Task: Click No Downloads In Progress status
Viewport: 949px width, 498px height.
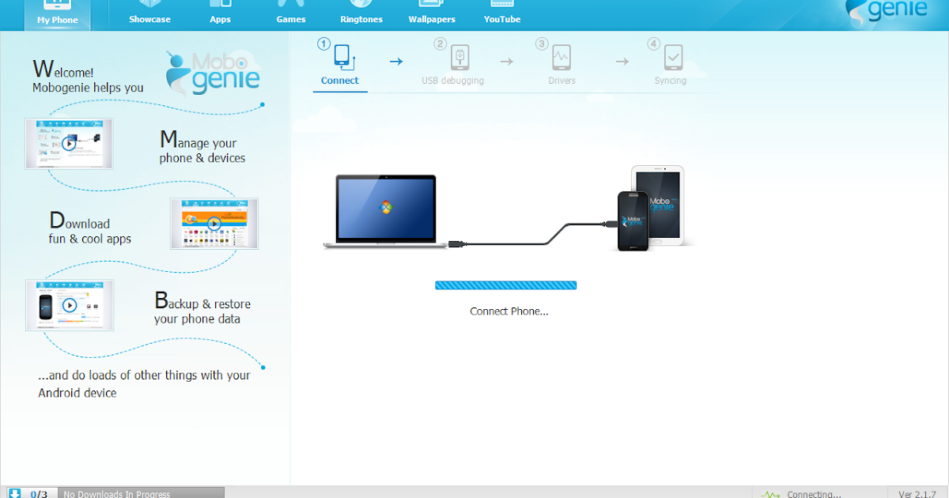Action: pos(117,494)
